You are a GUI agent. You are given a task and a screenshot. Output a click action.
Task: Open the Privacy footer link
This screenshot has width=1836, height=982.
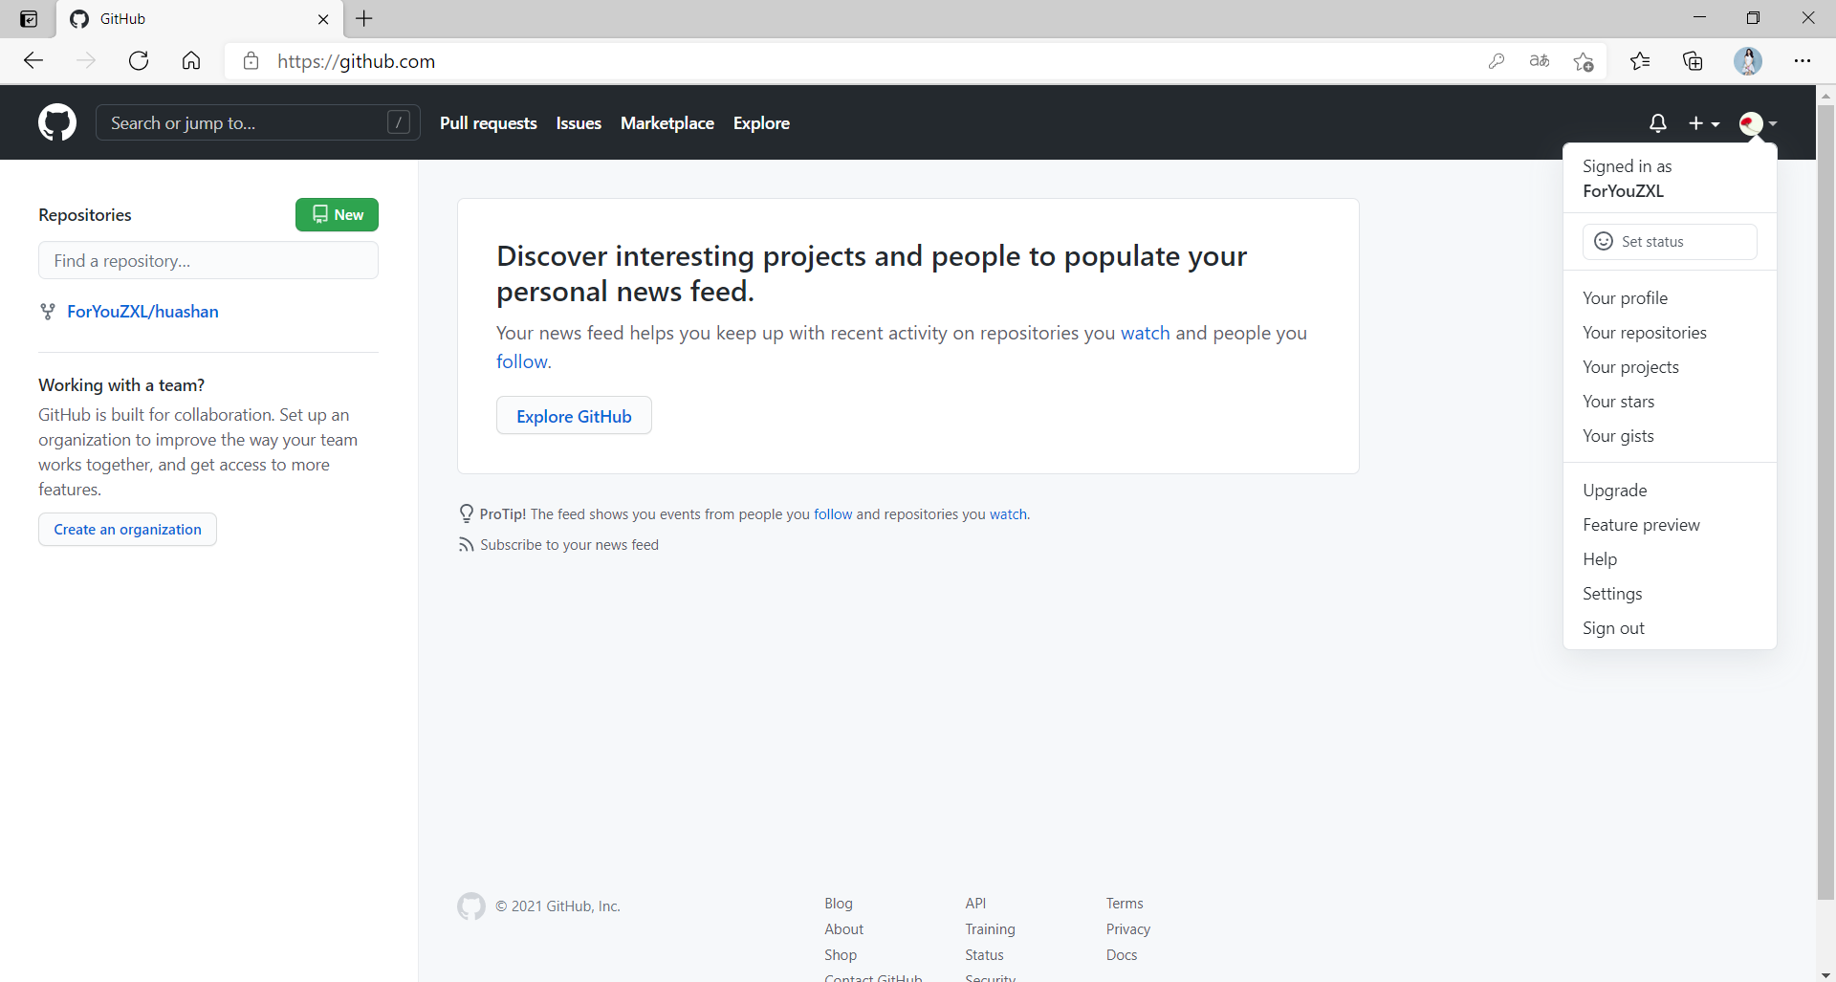pos(1128,929)
